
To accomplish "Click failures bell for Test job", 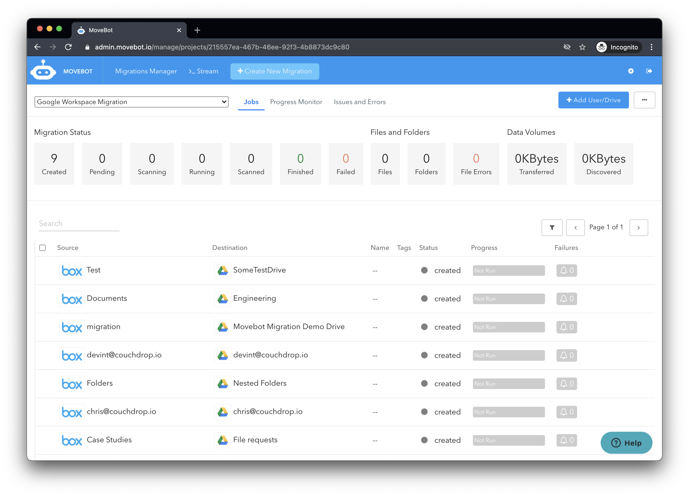I will pyautogui.click(x=566, y=270).
